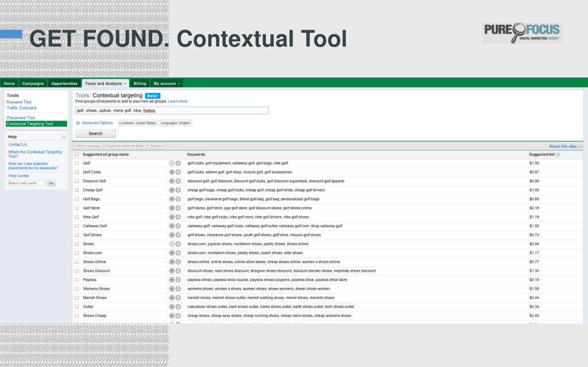Click the Locations: United States option
Screen dimensions: 588x367
137,123
